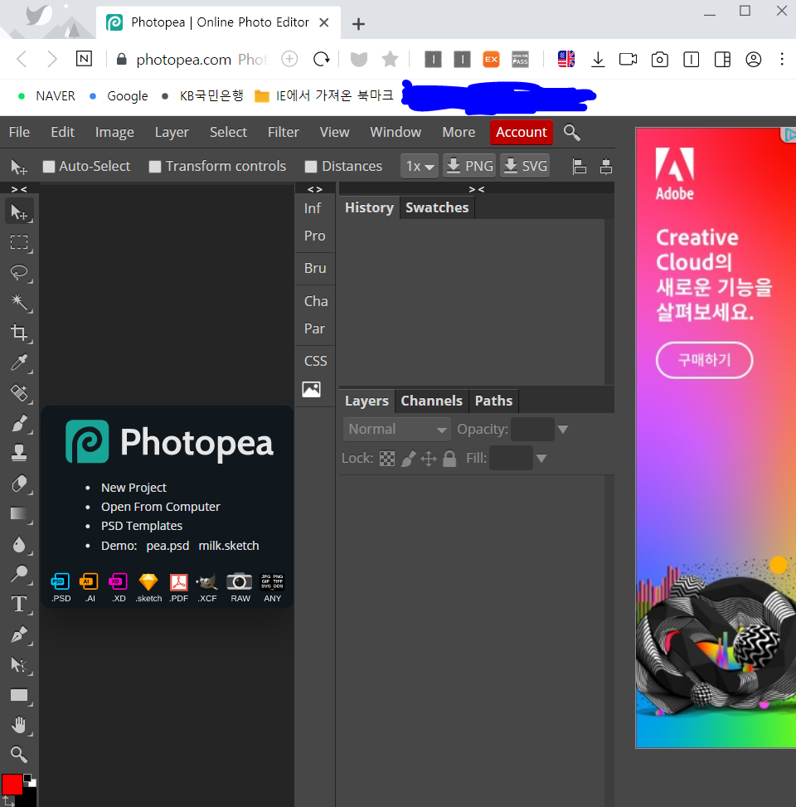Screen dimensions: 796x807
Task: Click the browser reload button
Action: [x=321, y=59]
